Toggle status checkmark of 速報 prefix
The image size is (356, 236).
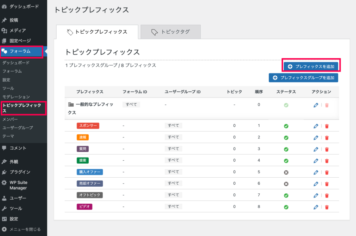pos(286,138)
